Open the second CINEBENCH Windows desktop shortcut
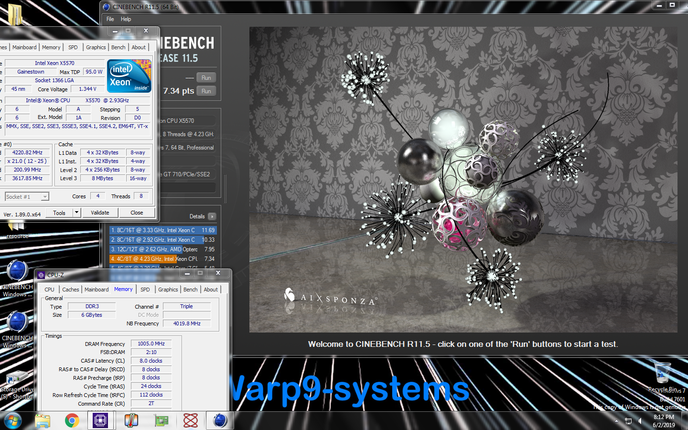Viewport: 688px width, 430px height. pos(17,330)
